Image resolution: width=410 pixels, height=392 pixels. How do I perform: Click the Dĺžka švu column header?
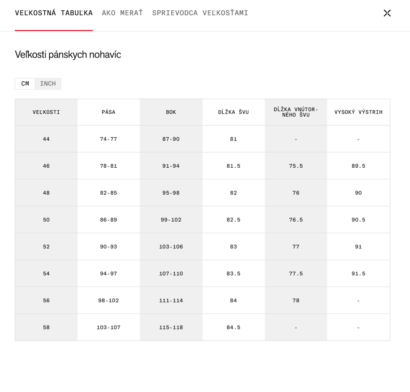(x=233, y=112)
